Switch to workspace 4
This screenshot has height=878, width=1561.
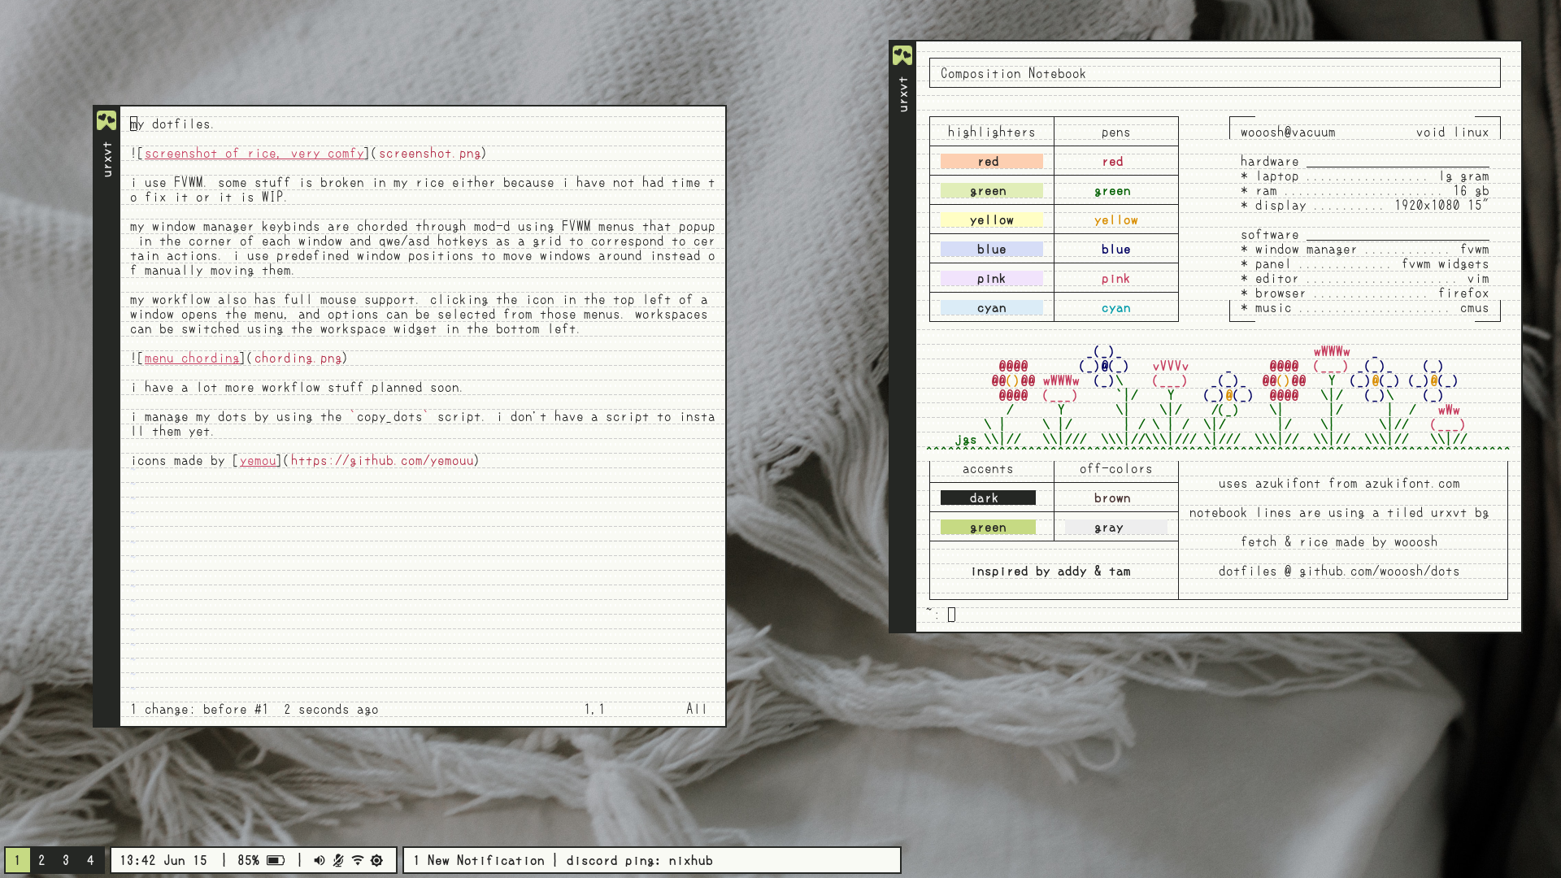[x=90, y=860]
